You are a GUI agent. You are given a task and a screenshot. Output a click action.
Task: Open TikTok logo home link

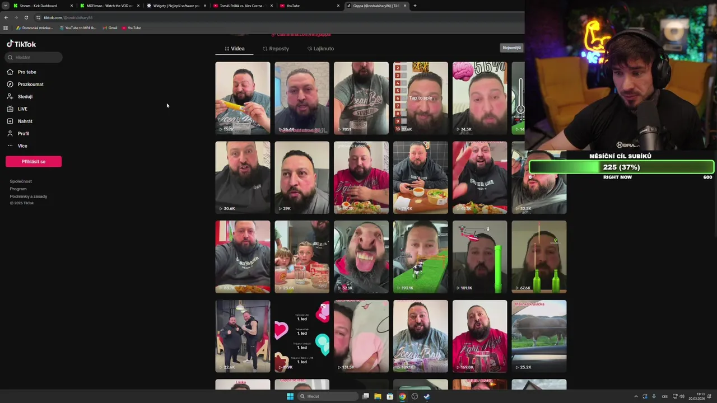pyautogui.click(x=21, y=44)
